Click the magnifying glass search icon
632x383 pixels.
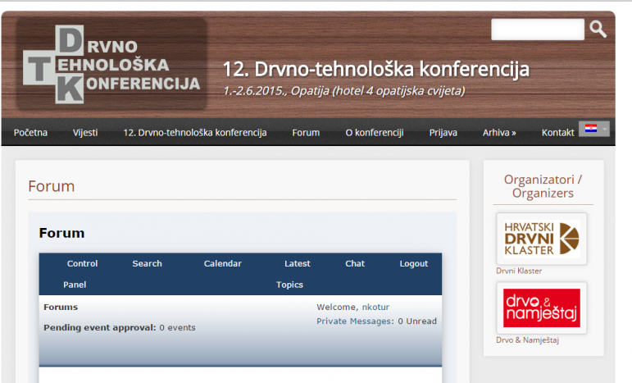tap(598, 30)
